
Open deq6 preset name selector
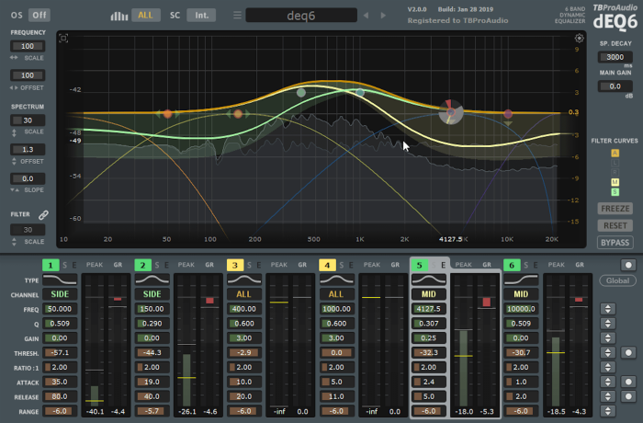[x=301, y=16]
